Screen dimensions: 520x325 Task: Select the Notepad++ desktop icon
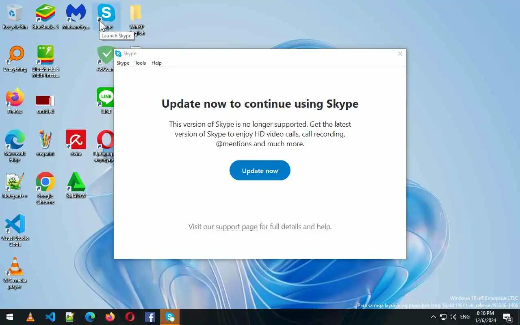pos(15,186)
